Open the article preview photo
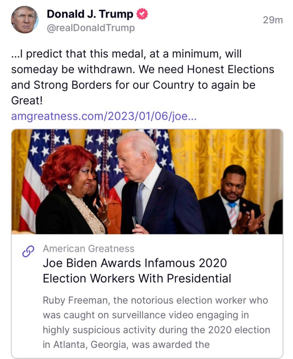Image resolution: width=293 pixels, height=359 pixels. tap(147, 181)
